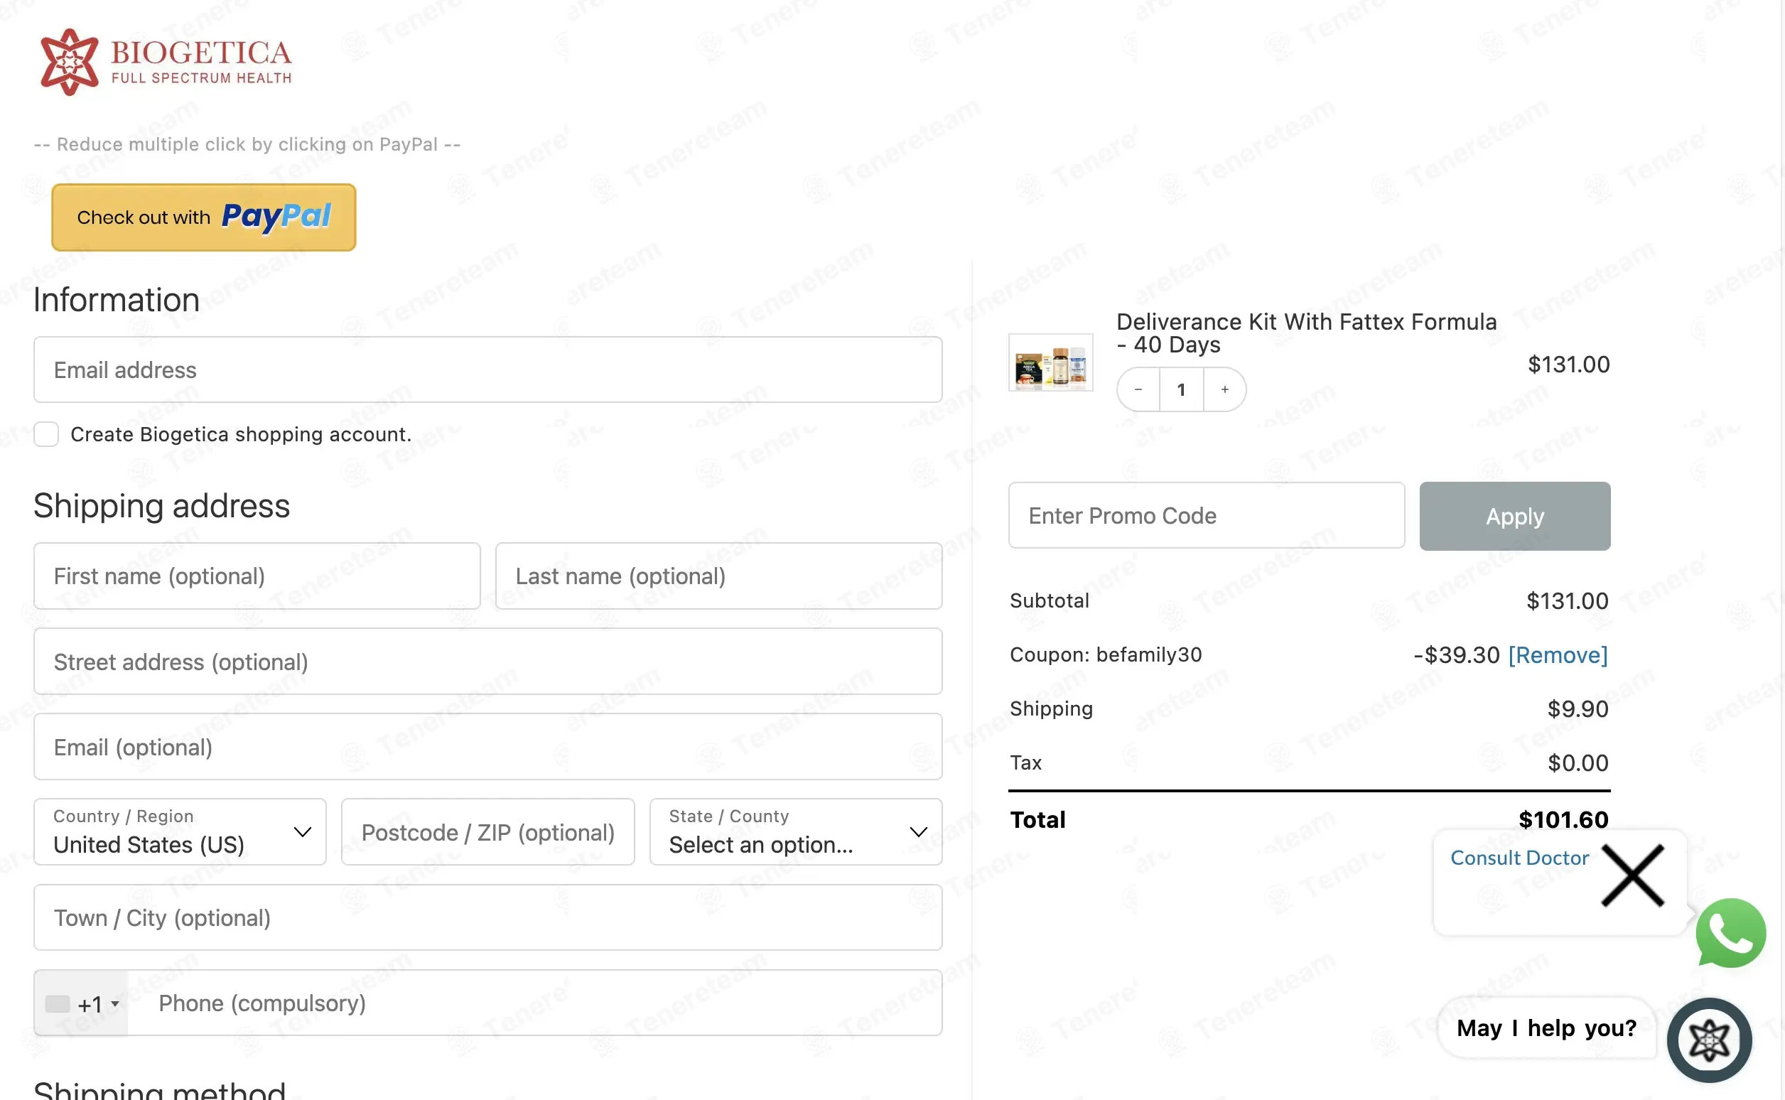The height and width of the screenshot is (1100, 1785).
Task: Remove the befamily30 coupon
Action: pyautogui.click(x=1558, y=655)
